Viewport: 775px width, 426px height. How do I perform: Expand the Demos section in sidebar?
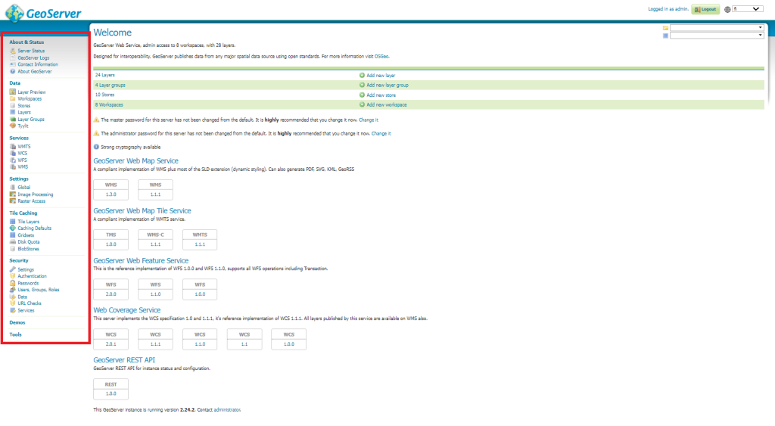tap(17, 322)
